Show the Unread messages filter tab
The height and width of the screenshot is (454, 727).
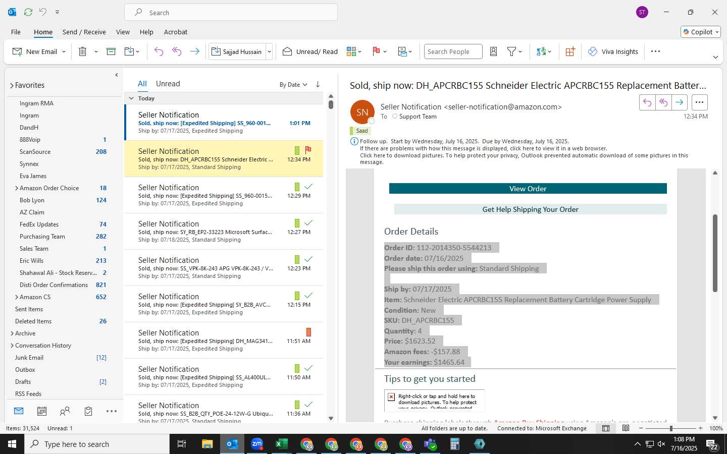click(x=168, y=84)
